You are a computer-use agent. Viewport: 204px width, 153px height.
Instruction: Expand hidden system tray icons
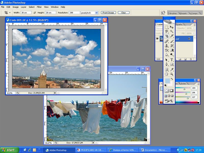point(178,150)
